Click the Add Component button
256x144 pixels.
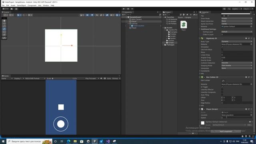point(226,131)
